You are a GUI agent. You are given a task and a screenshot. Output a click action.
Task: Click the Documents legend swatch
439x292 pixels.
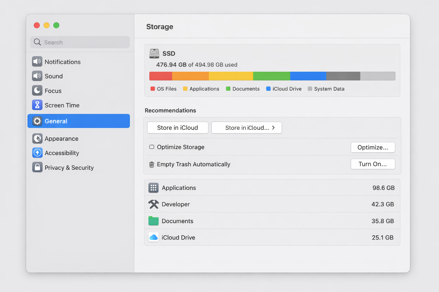tap(228, 89)
